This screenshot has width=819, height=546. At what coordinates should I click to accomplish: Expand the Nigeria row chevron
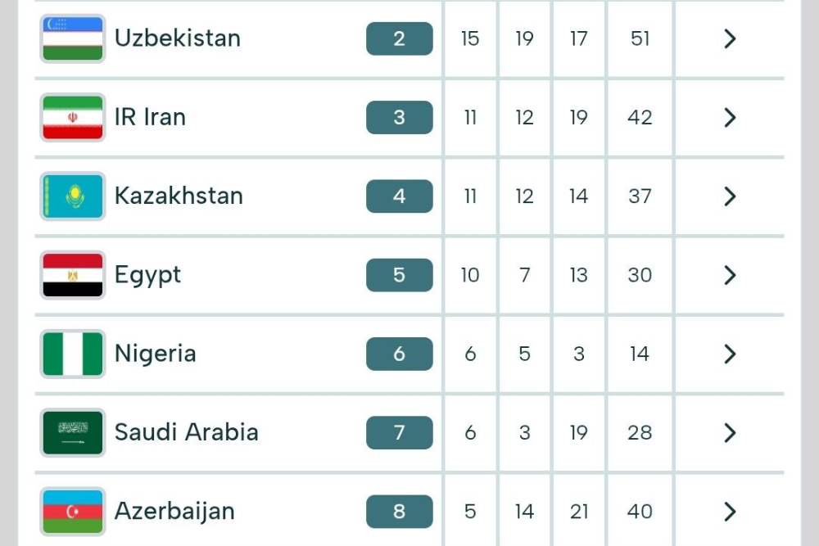(x=730, y=354)
